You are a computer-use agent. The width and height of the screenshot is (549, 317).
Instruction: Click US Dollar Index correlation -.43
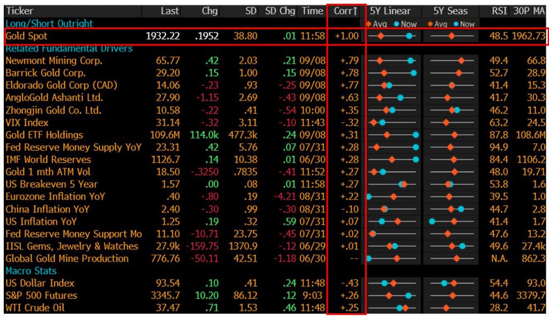pyautogui.click(x=350, y=283)
